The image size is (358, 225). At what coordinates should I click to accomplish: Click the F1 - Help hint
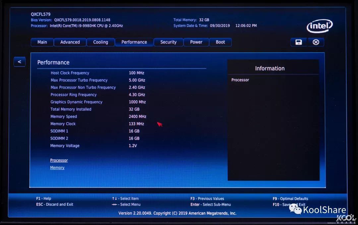coord(44,198)
